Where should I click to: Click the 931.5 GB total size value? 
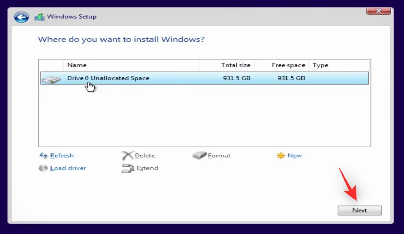tap(236, 78)
